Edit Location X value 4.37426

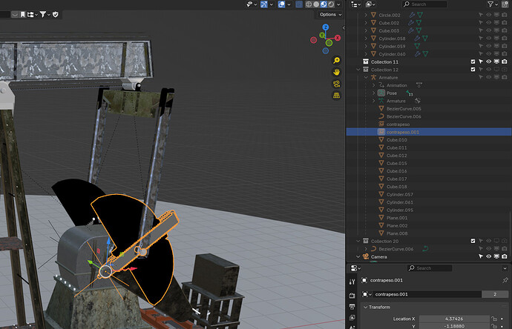coord(454,319)
